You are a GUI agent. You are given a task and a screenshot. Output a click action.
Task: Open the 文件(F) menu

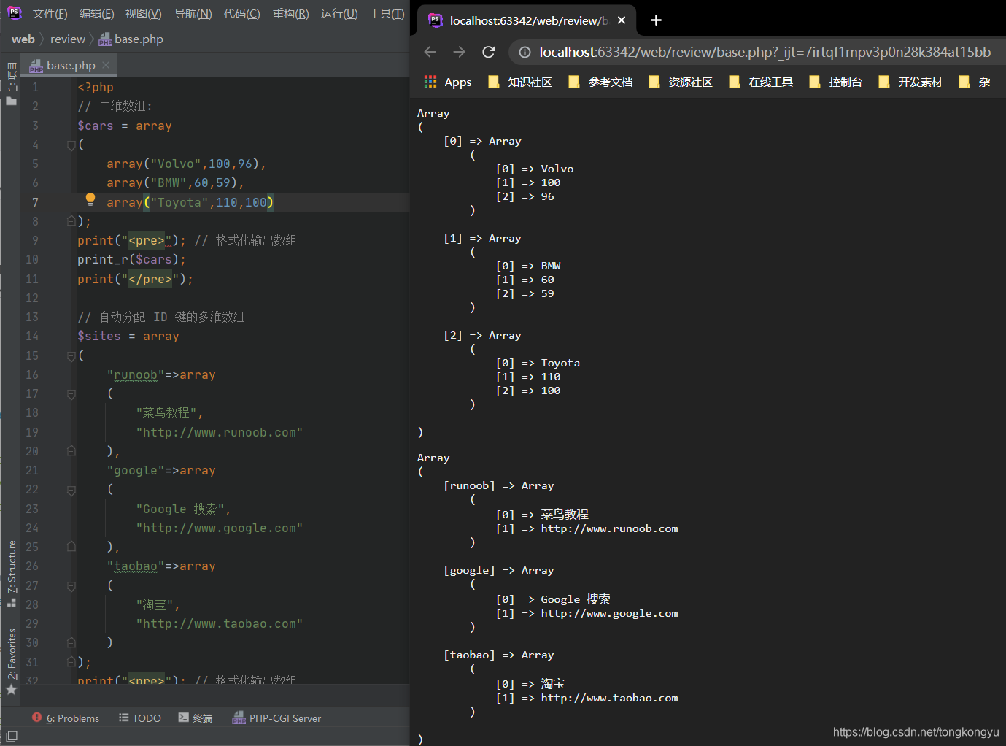[x=50, y=14]
